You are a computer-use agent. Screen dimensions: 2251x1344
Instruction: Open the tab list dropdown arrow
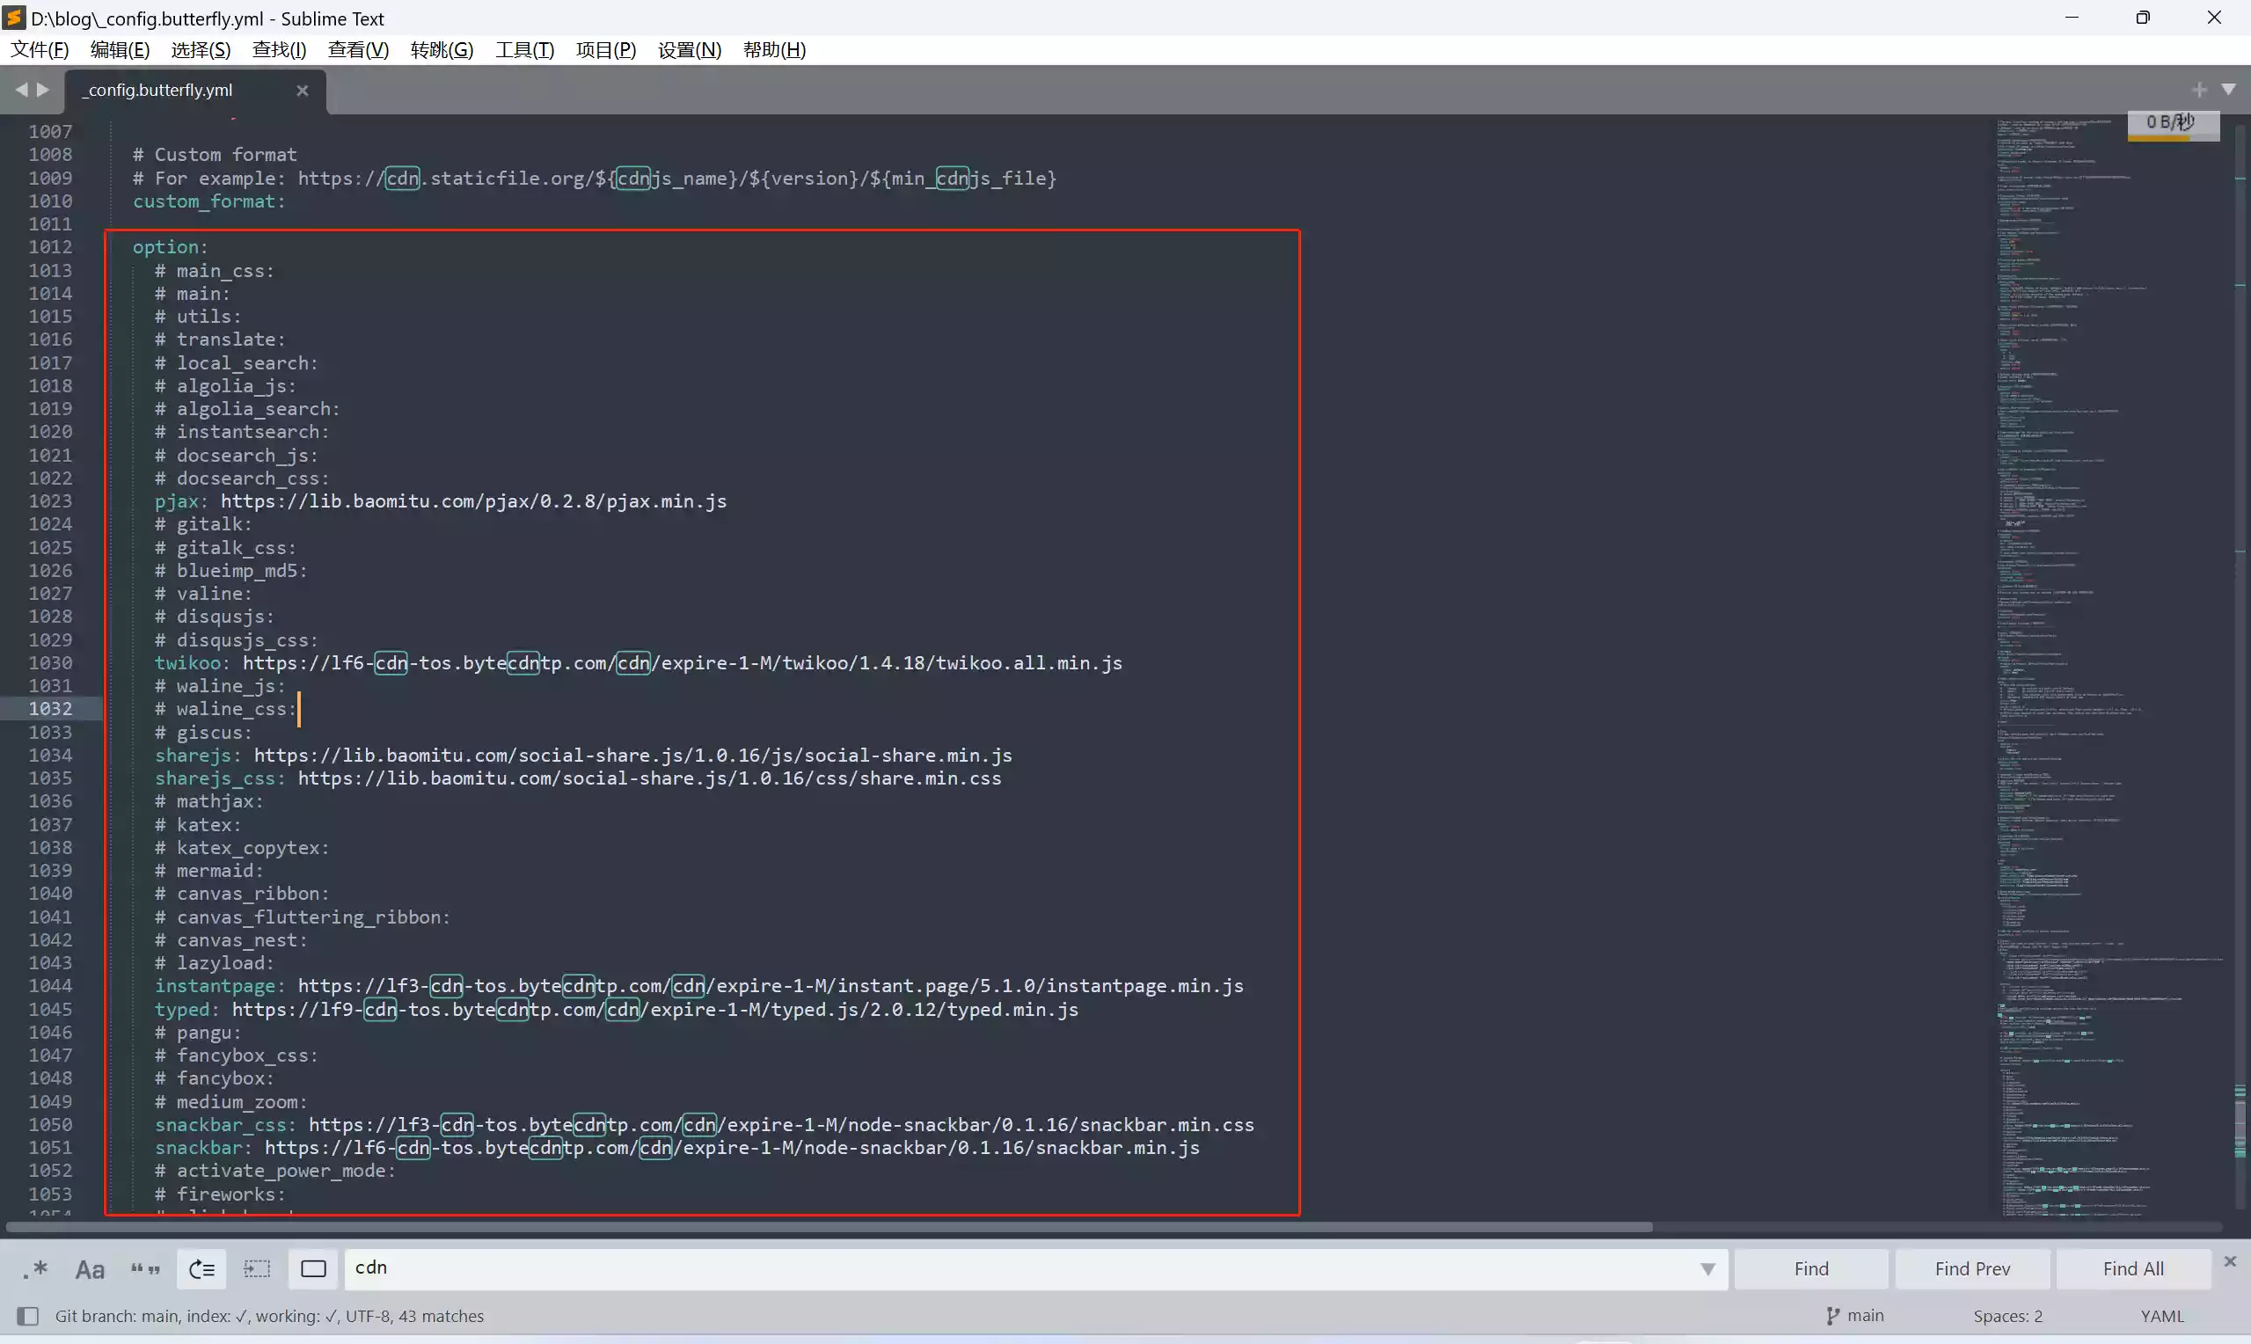[x=2228, y=90]
